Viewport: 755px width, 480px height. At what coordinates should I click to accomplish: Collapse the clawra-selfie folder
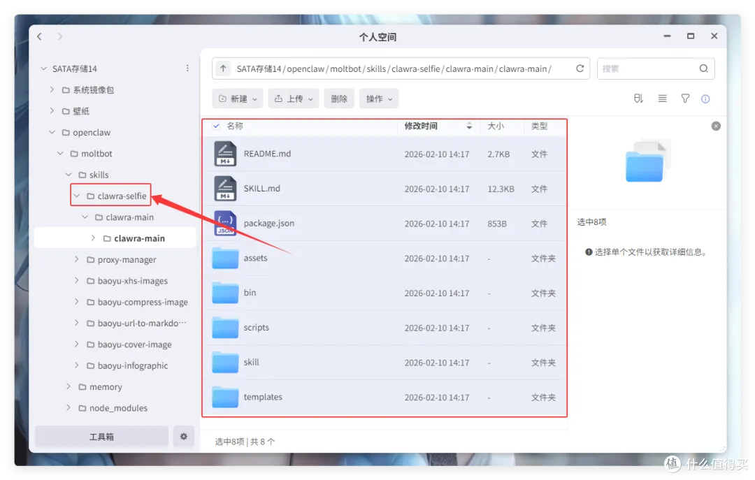pos(77,196)
